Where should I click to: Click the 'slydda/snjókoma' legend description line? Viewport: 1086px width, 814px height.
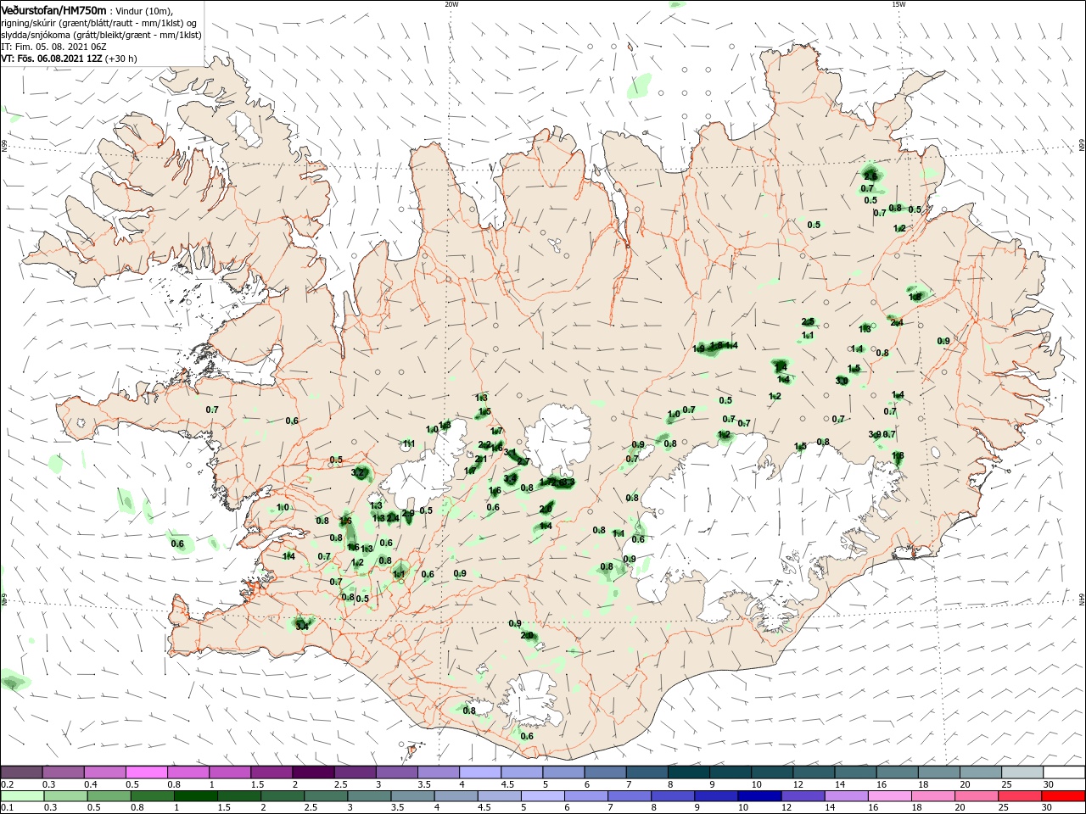tap(101, 35)
